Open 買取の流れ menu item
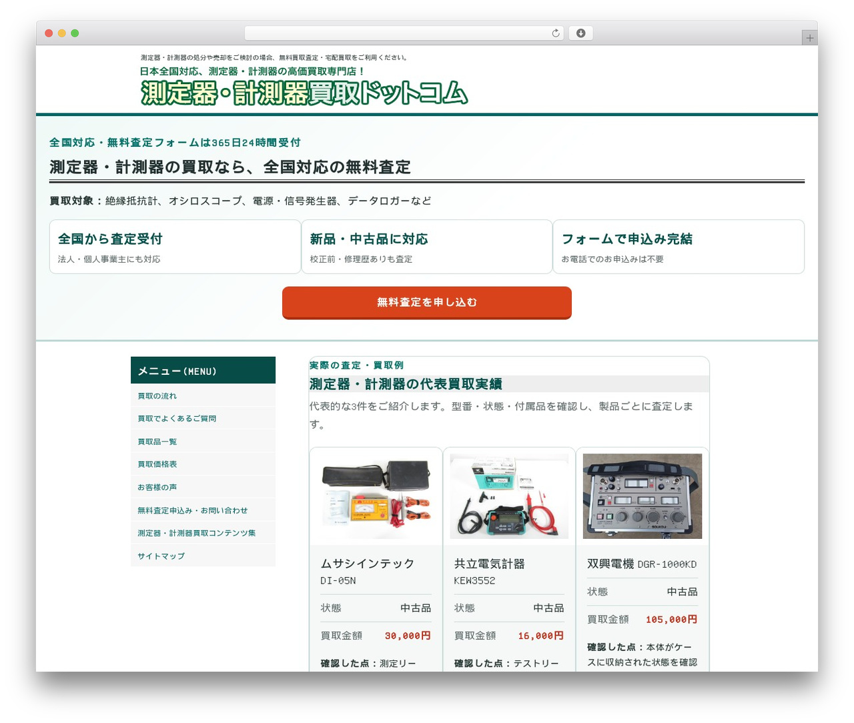 [x=203, y=396]
